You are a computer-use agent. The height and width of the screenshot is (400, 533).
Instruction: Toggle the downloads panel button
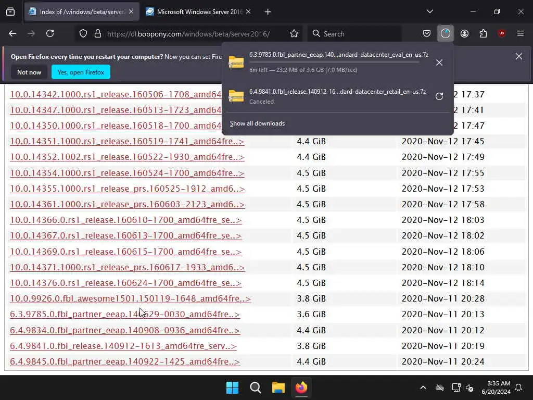[446, 33]
